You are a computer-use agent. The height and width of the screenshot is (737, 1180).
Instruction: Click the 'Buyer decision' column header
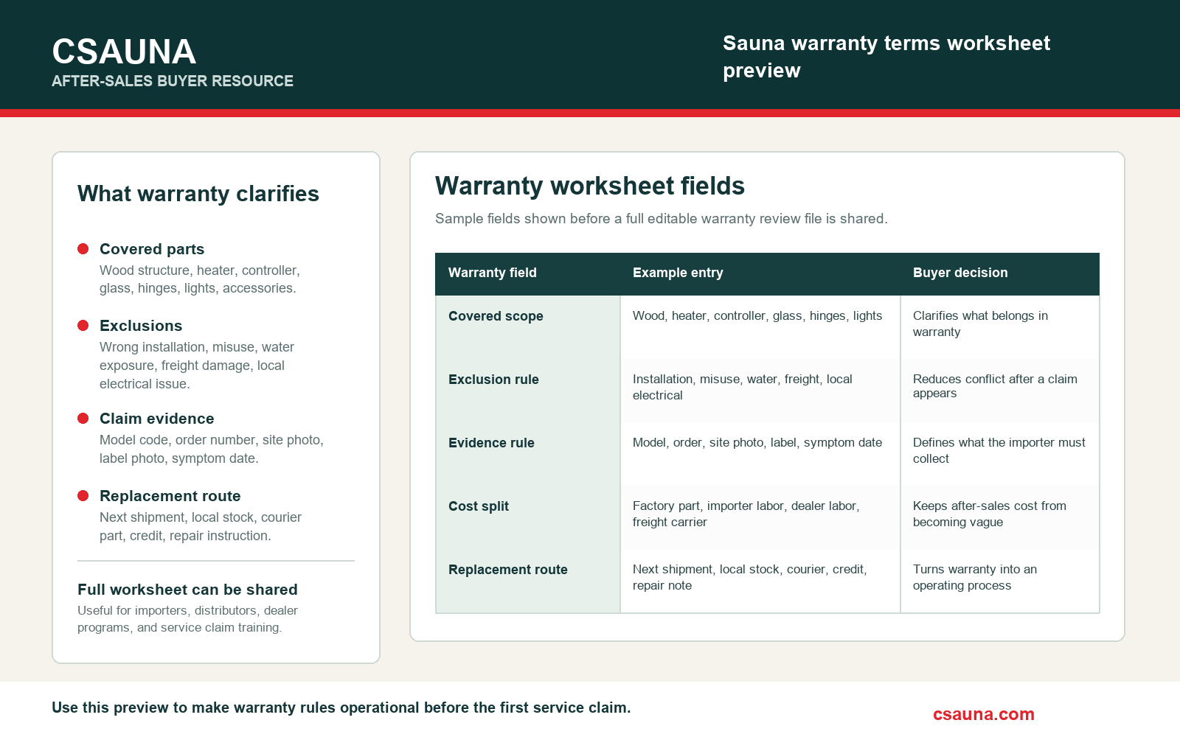tap(960, 273)
